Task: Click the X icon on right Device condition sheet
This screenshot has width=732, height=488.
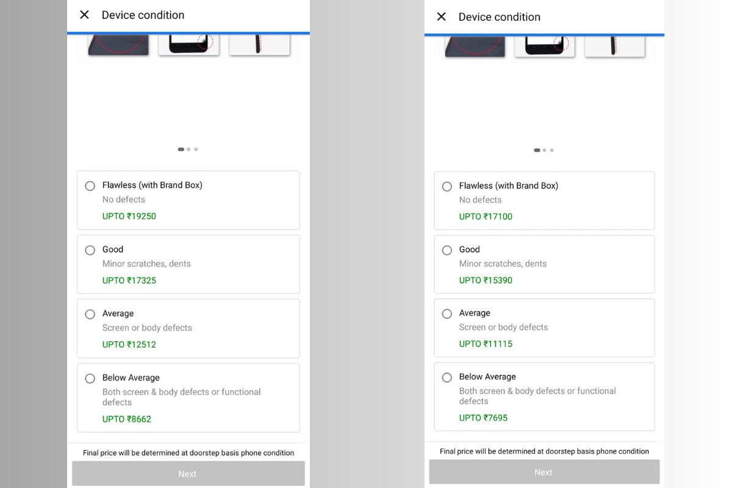Action: pyautogui.click(x=441, y=16)
